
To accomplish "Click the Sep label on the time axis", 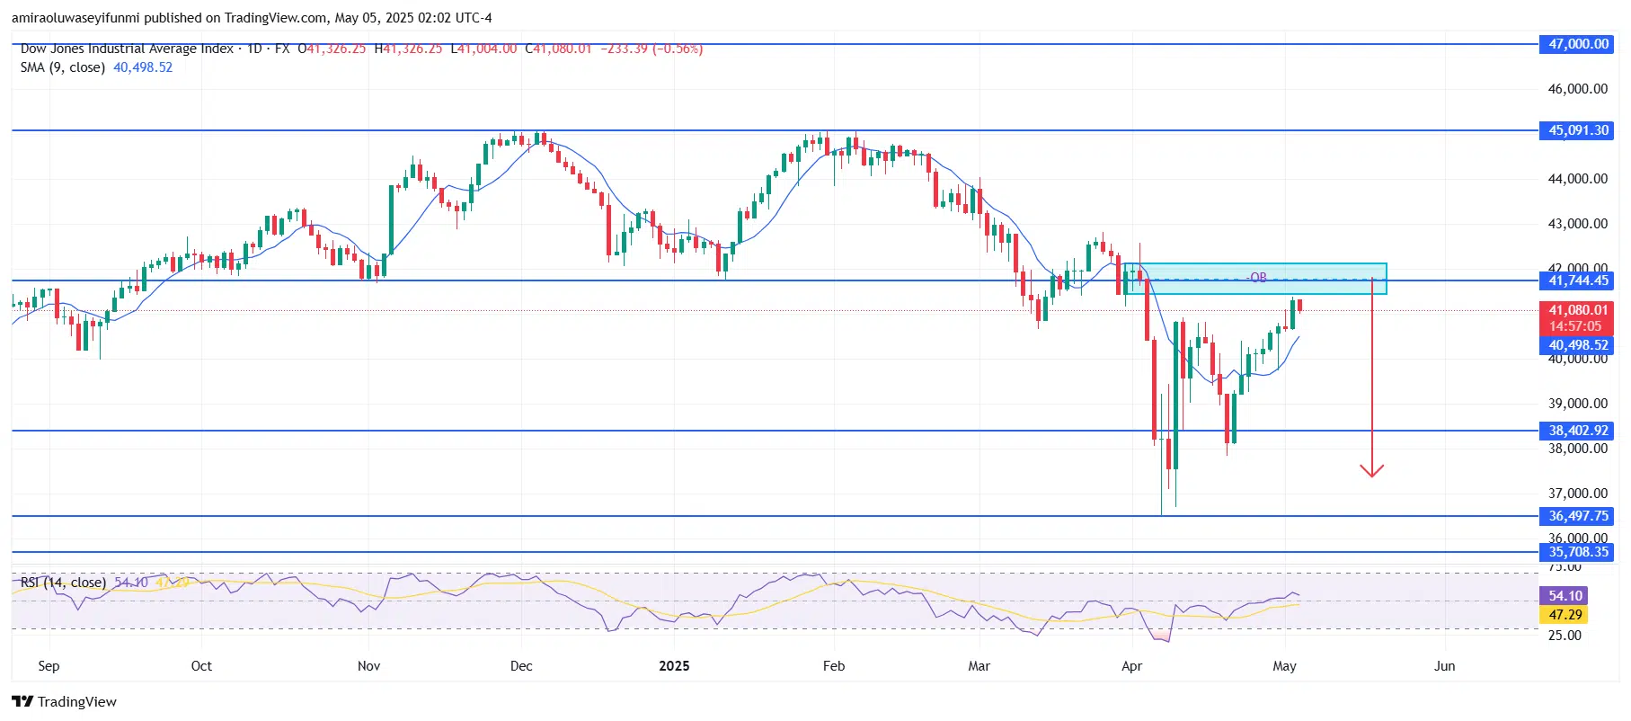I will pyautogui.click(x=49, y=666).
